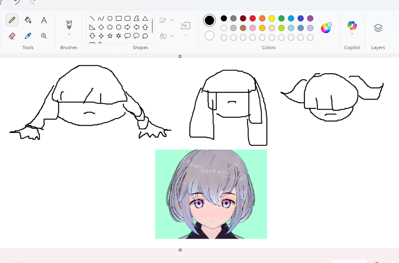Choose the Six-point star shape
This screenshot has height=263, width=399.
point(119,36)
